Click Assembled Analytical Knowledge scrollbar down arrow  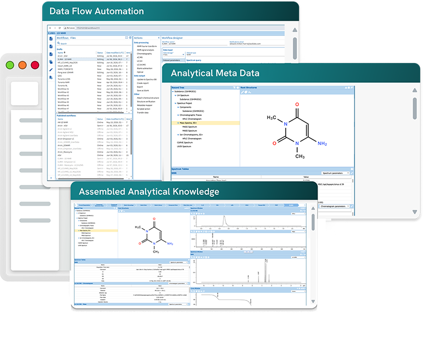(313, 301)
